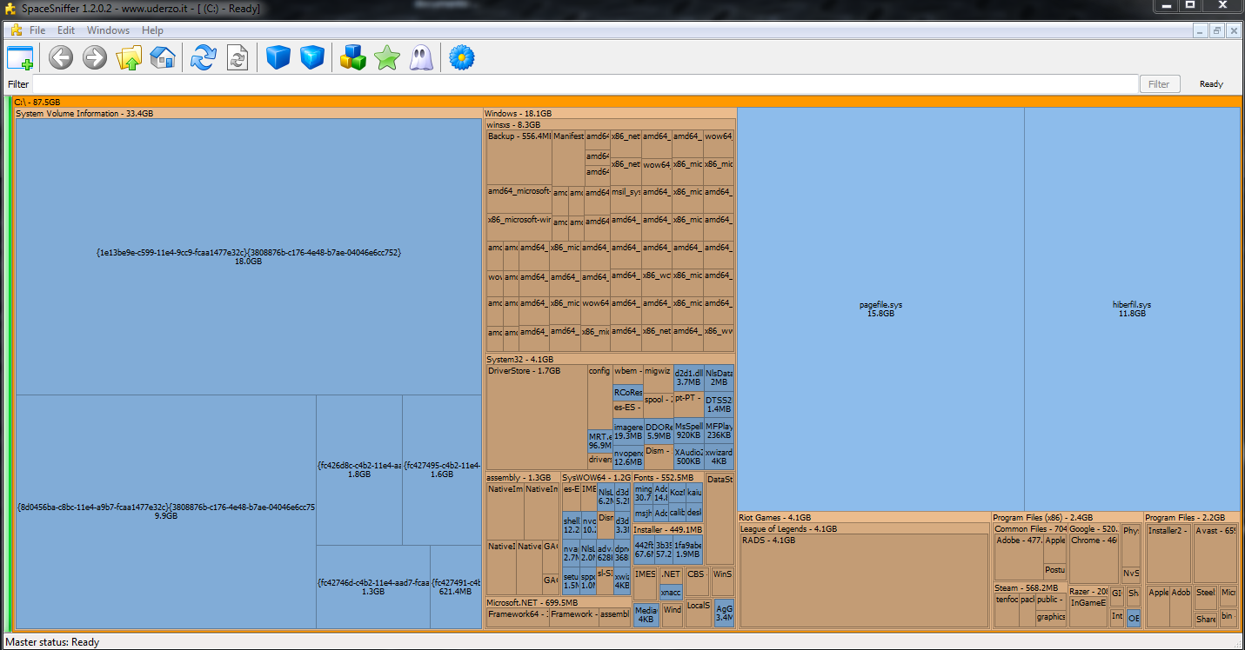Select the C:\ - 87.5GB root header
1245x650 pixels.
coord(626,102)
